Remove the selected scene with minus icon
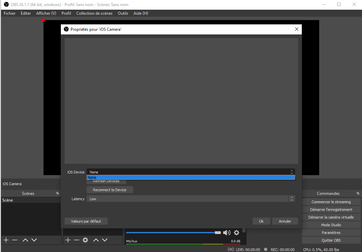This screenshot has width=362, height=252. [x=15, y=240]
